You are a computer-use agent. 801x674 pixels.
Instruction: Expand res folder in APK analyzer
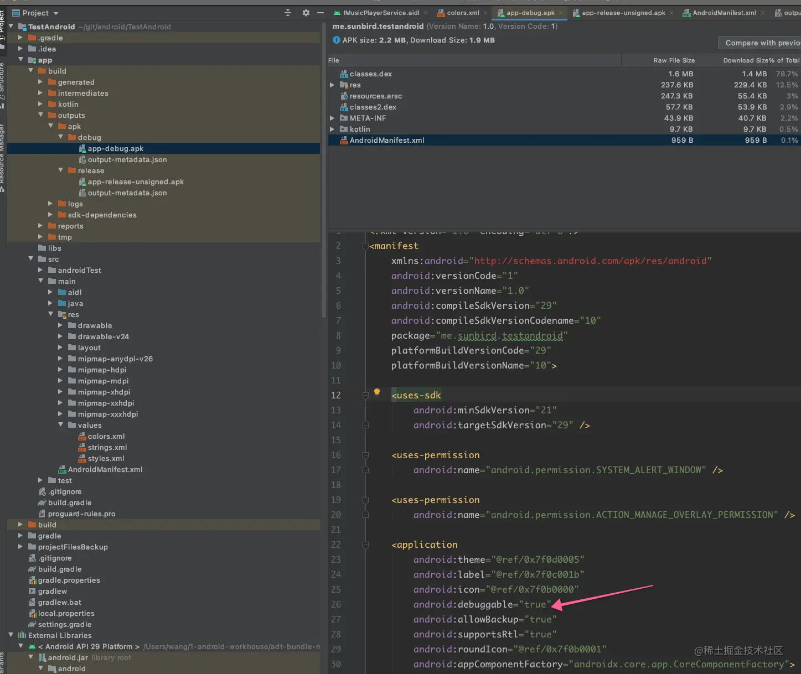click(x=332, y=85)
